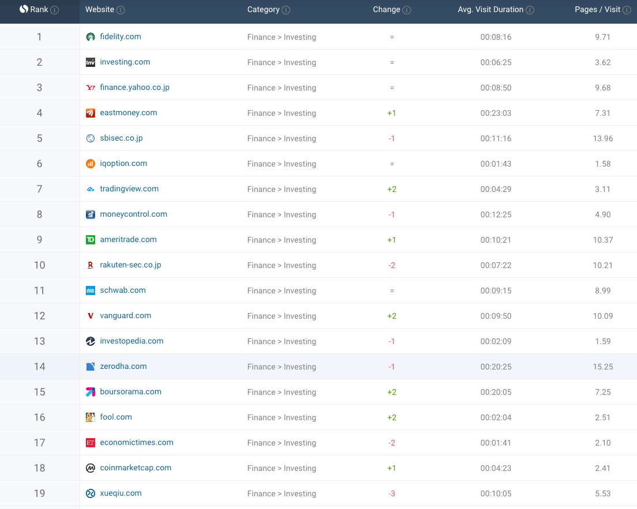Screen dimensions: 637x509
Task: Open the ameritrade.com link
Action: [x=128, y=239]
